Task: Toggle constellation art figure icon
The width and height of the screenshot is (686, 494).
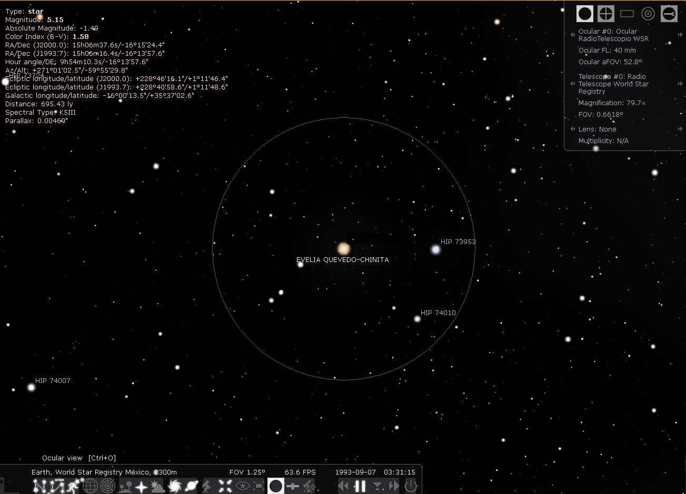Action: pyautogui.click(x=73, y=486)
